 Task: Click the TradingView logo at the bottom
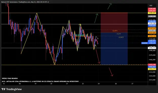click(12, 89)
